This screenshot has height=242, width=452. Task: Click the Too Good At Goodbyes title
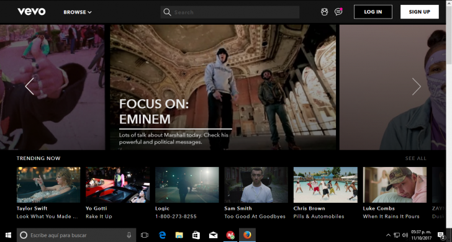click(x=255, y=217)
